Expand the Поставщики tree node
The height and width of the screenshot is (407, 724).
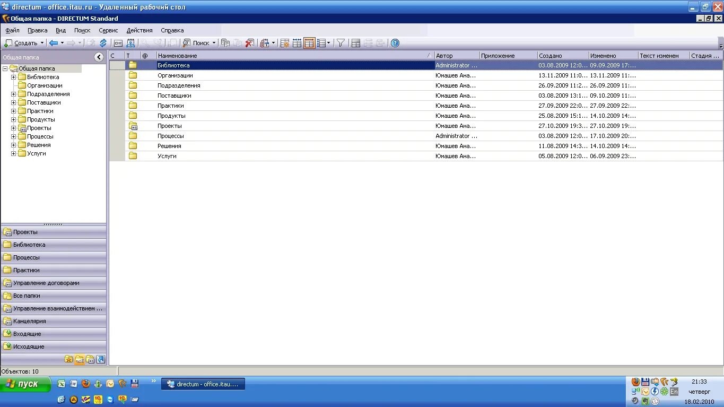pos(14,102)
